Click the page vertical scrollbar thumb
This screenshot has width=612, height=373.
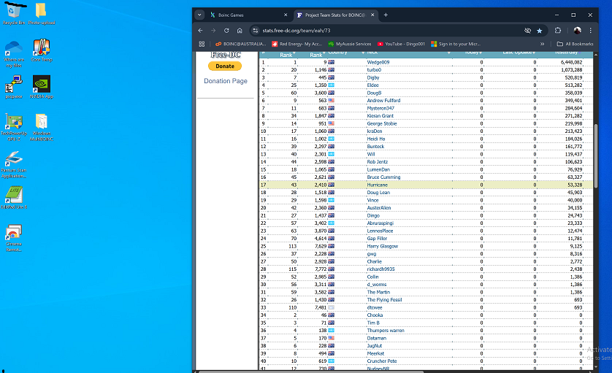tap(596, 156)
